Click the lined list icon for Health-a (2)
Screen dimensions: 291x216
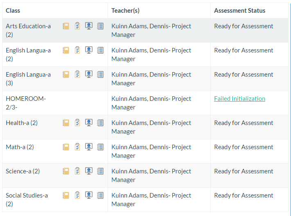coord(100,123)
